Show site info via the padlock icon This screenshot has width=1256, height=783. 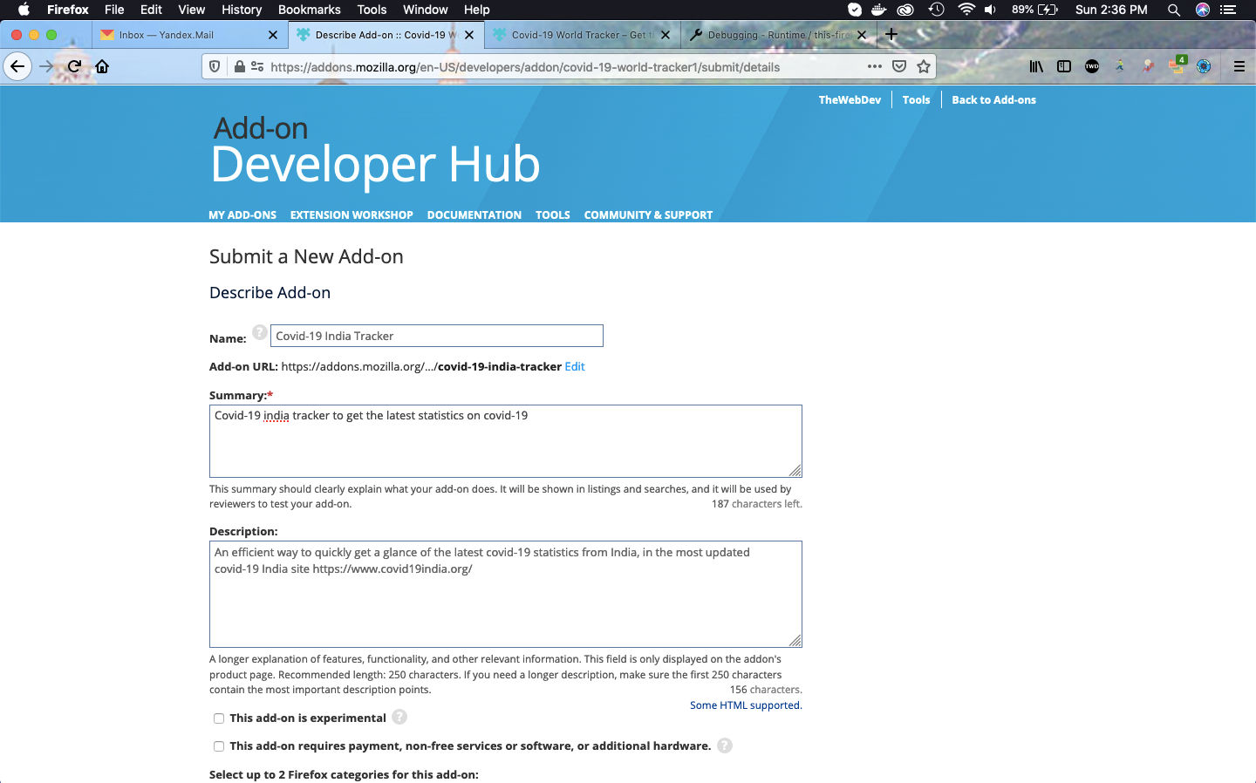click(x=239, y=66)
